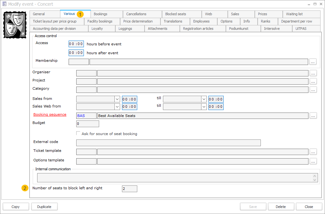Open the Category lookup ellipsis
325x214 pixels.
(x=313, y=89)
